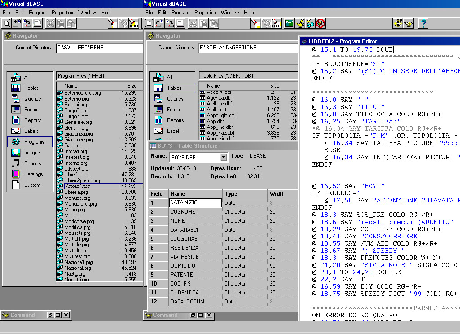
Task: Open Properties menu in left dBASE window
Action: pyautogui.click(x=62, y=13)
